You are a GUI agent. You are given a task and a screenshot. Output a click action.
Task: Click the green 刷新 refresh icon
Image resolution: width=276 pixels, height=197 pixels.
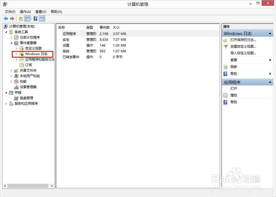point(225,67)
